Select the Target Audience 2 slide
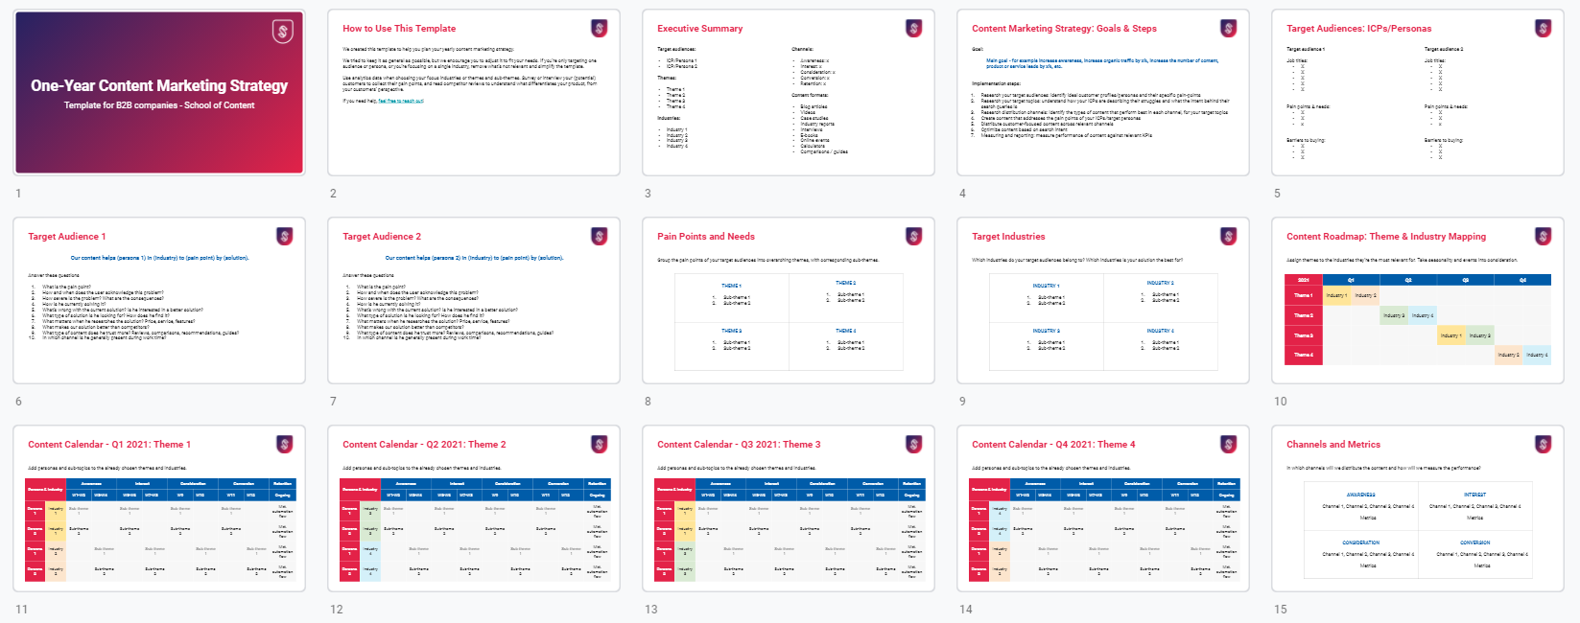The width and height of the screenshot is (1580, 623). 474,301
